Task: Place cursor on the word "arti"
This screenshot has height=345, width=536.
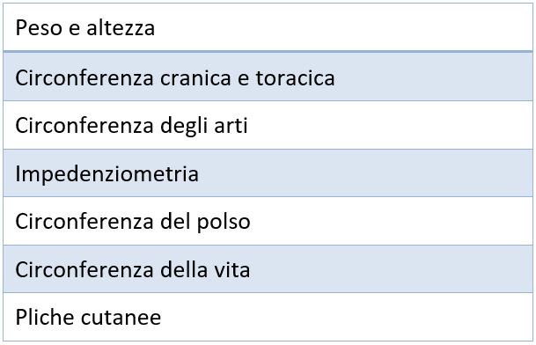Action: [x=231, y=125]
